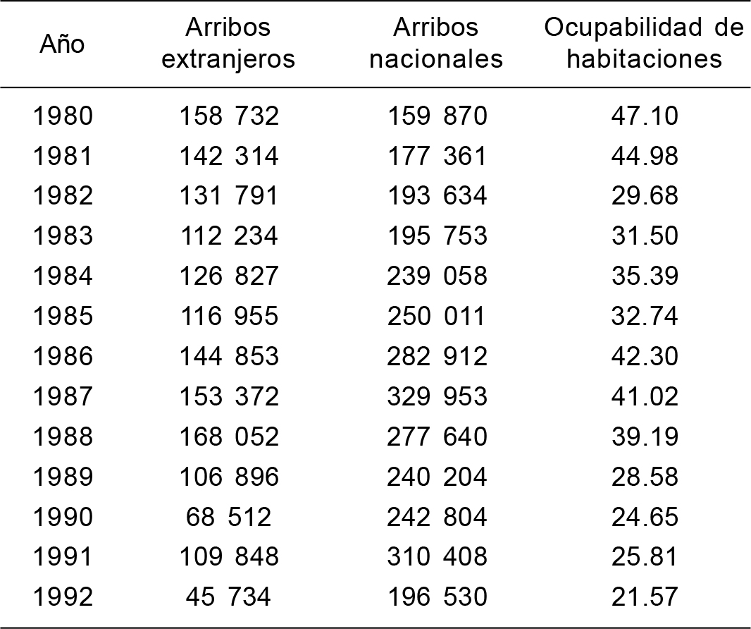The image size is (751, 629).
Task: Click the year 1980 cell
Action: pos(63,116)
